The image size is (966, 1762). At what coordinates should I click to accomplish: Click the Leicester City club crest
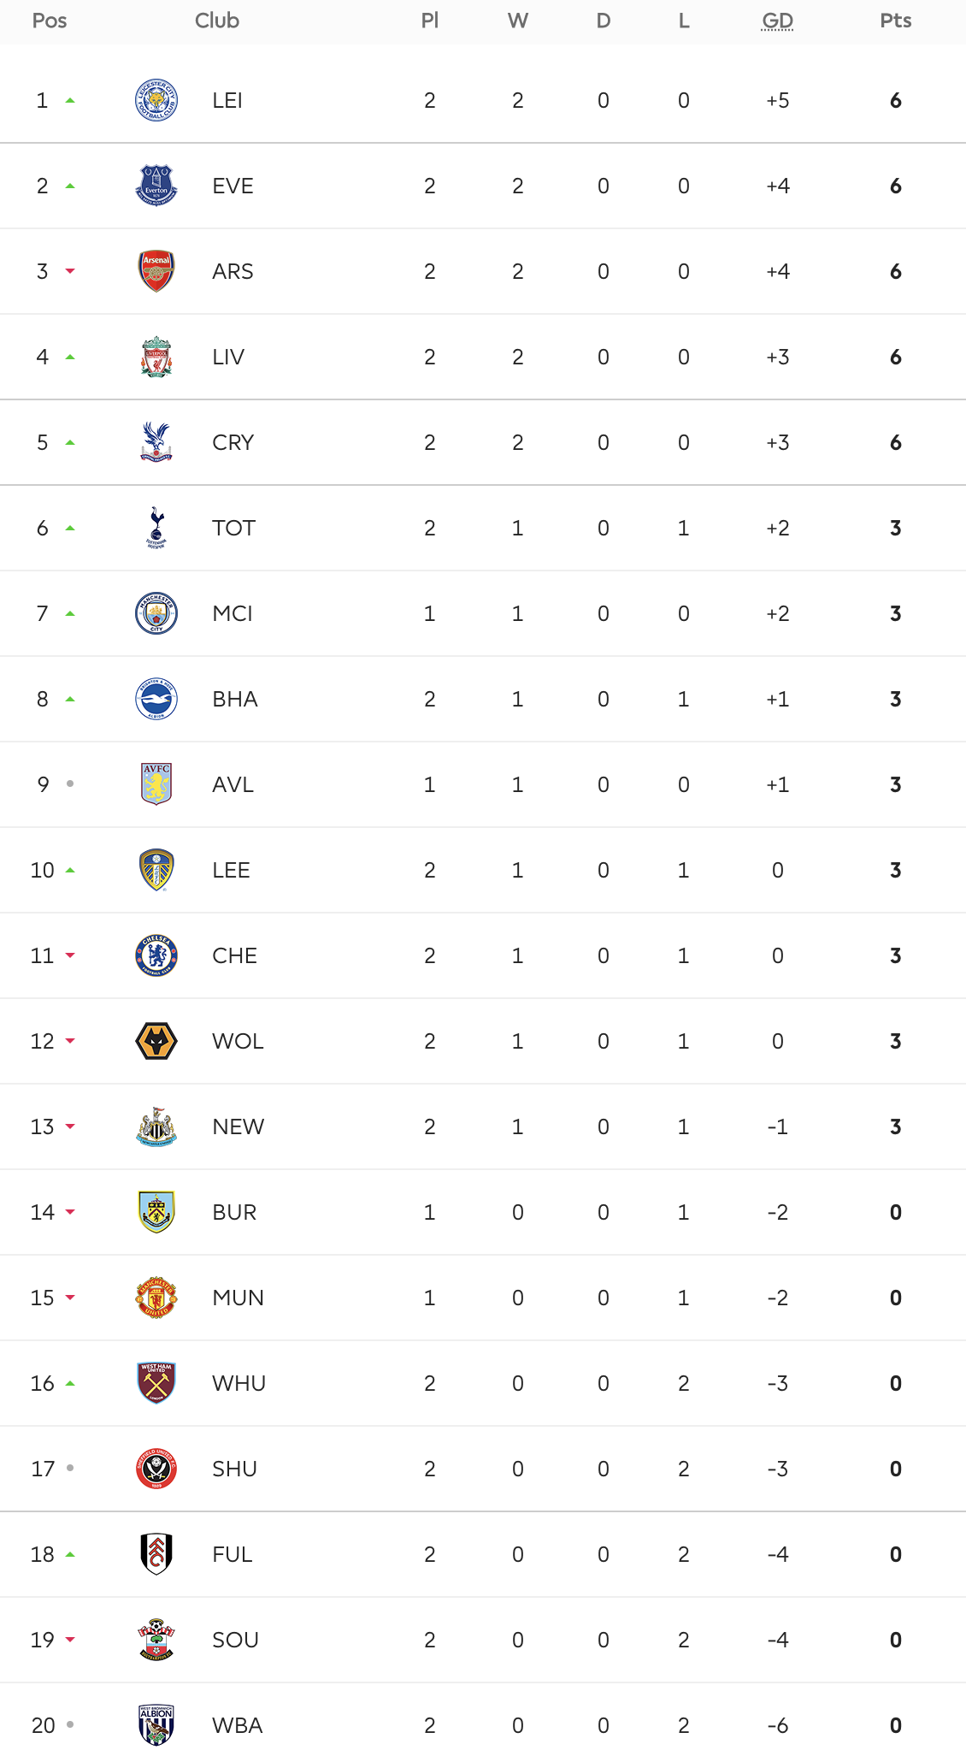pyautogui.click(x=156, y=100)
